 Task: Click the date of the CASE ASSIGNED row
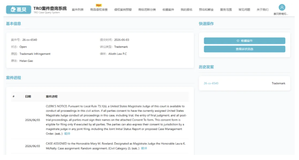(33, 146)
